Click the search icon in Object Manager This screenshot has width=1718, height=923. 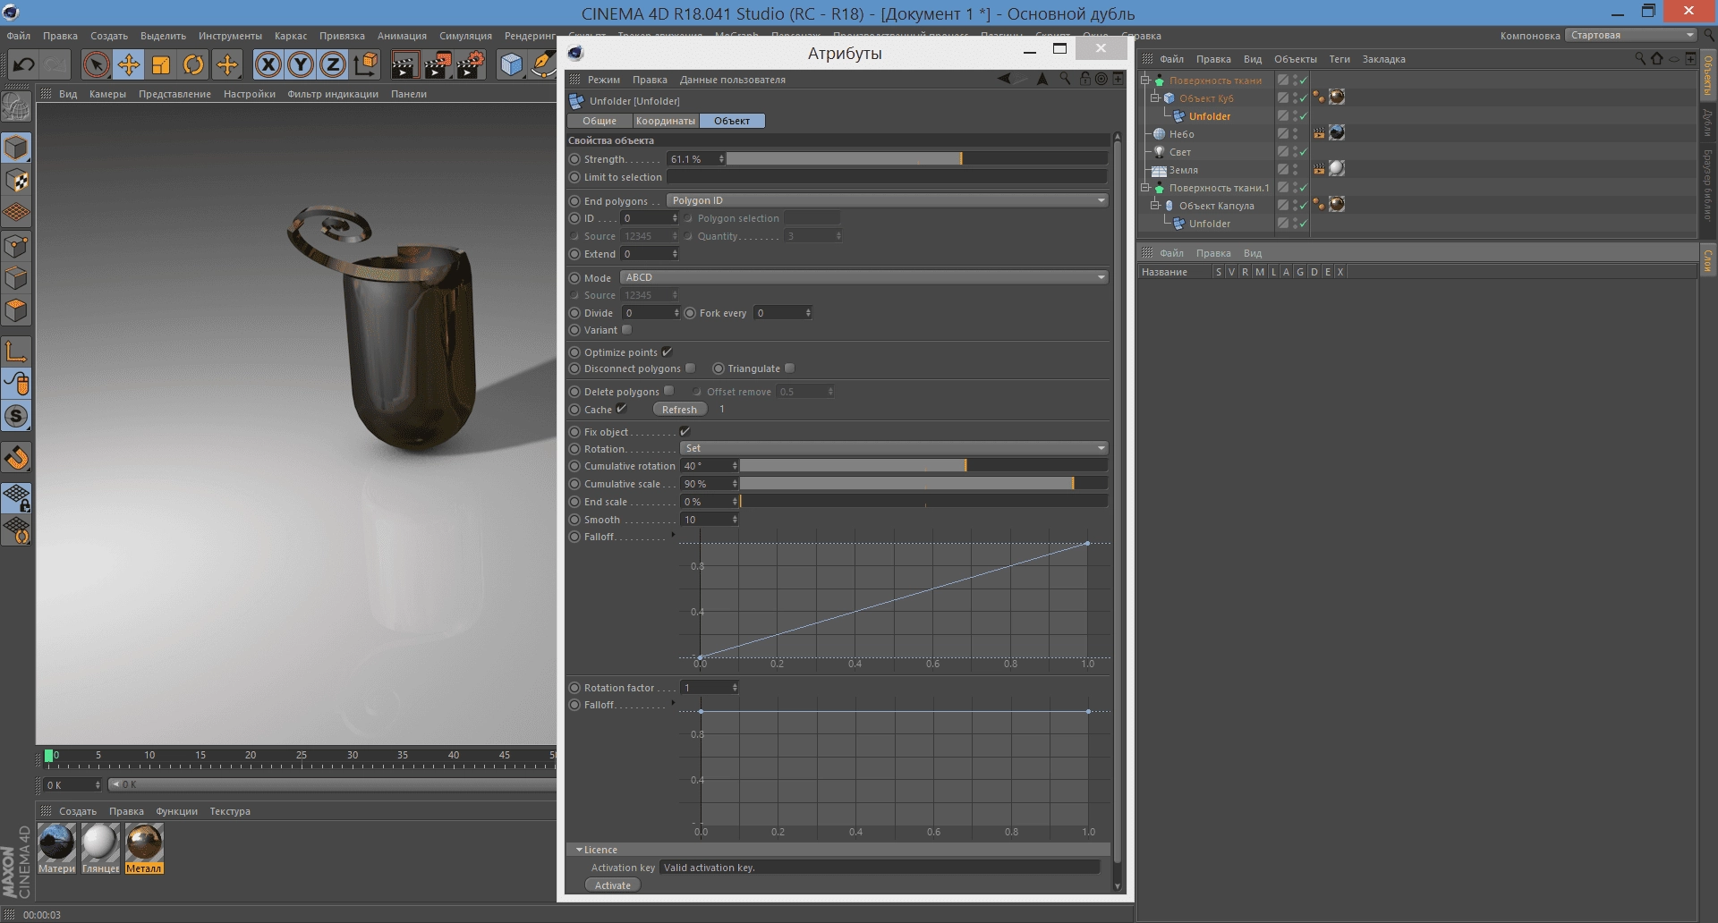pyautogui.click(x=1639, y=58)
